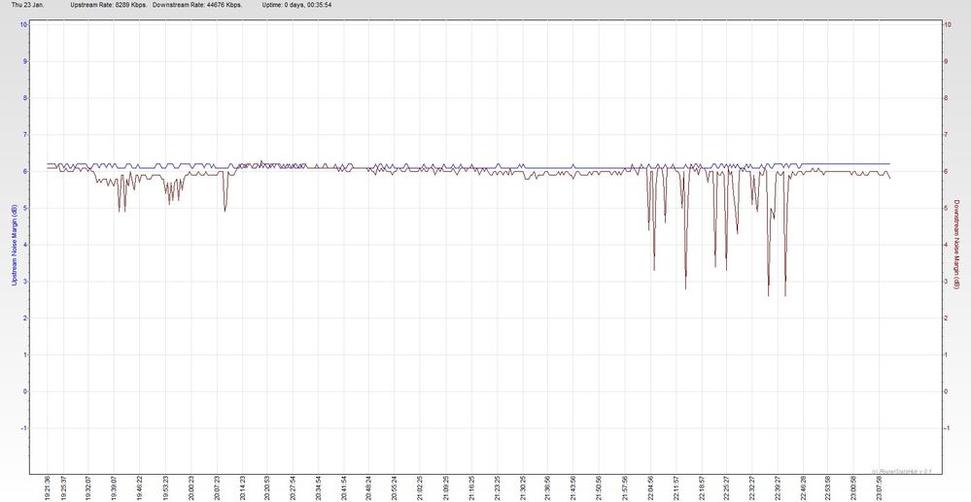Select time label 22:53:58 on the x-axis
This screenshot has width=971, height=502.
click(828, 487)
